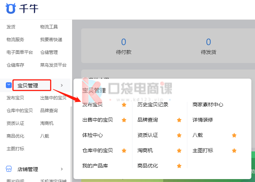Click 仓储管理 link in sidebar
Image resolution: width=255 pixels, height=182 pixels.
click(x=49, y=52)
